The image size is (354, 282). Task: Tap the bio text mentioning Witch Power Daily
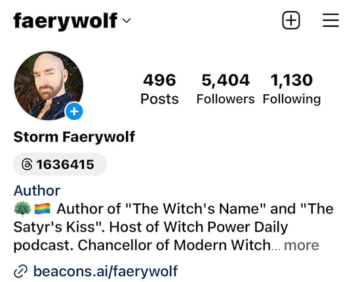pyautogui.click(x=173, y=227)
